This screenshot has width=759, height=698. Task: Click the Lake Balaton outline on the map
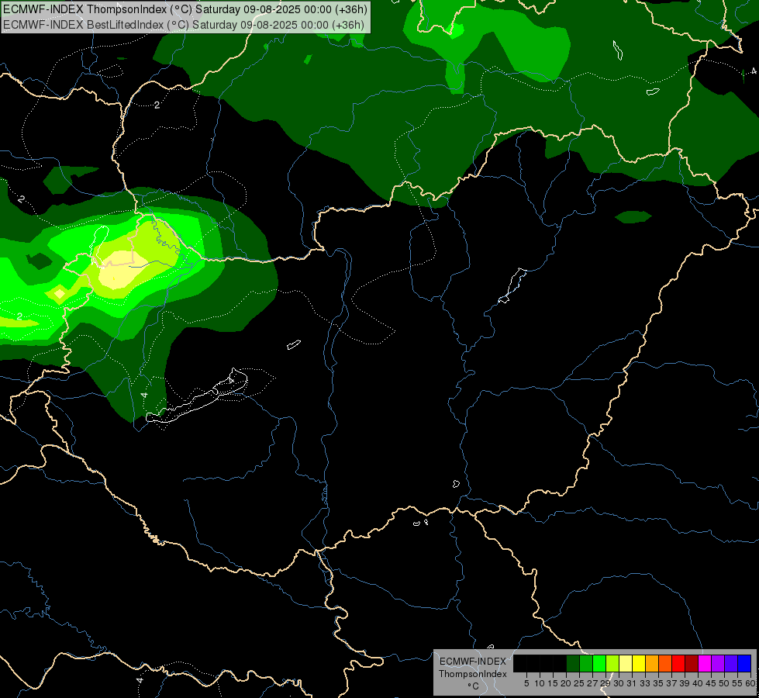196,397
